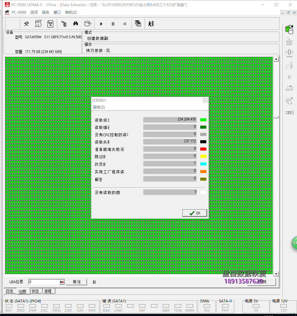The height and width of the screenshot is (316, 297).
Task: Switch to the 日志 tab
Action: [10, 291]
